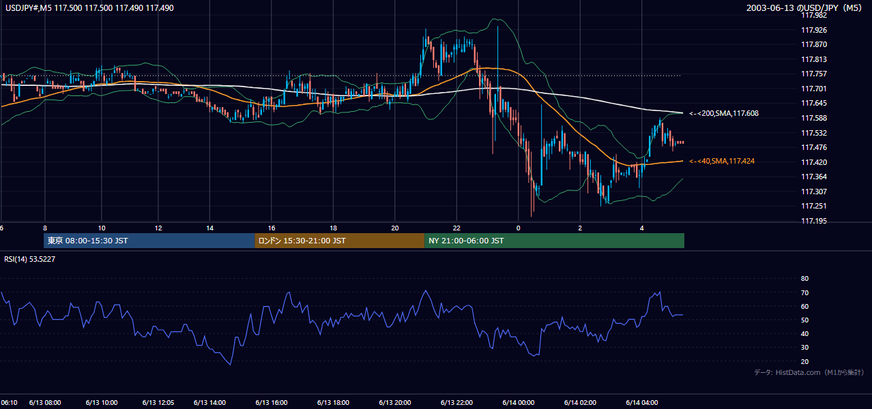872x409 pixels.
Task: Click the 06:10 time label
Action: (9, 403)
